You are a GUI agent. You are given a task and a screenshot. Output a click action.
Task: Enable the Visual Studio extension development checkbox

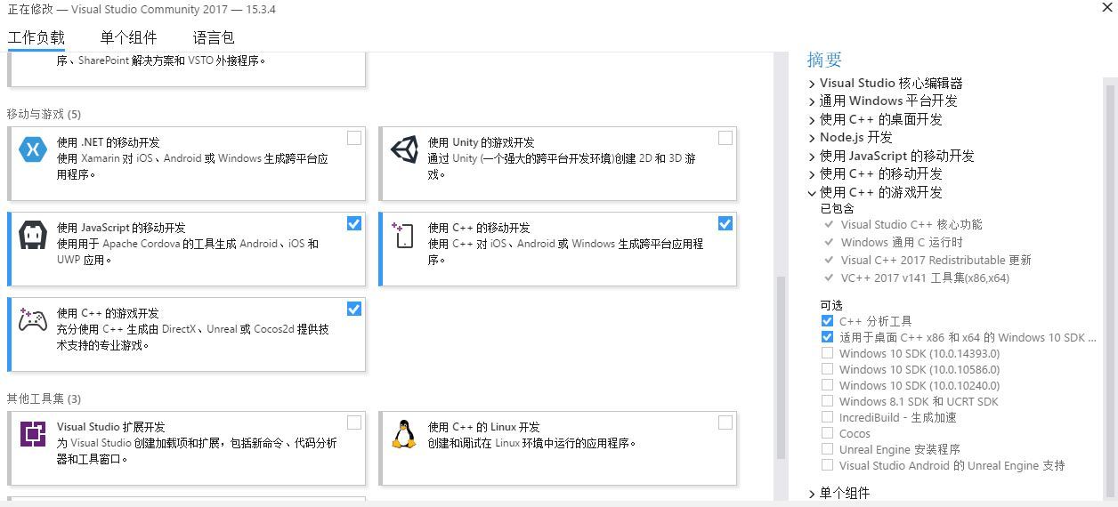(x=354, y=422)
